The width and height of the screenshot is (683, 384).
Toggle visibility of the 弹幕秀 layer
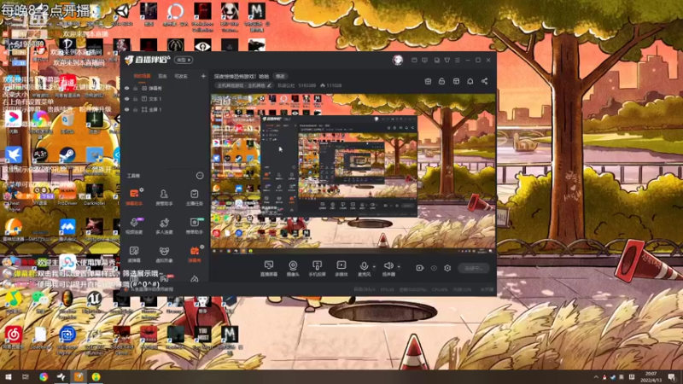(126, 89)
